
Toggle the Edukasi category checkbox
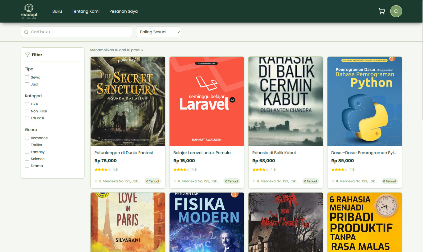coord(27,118)
